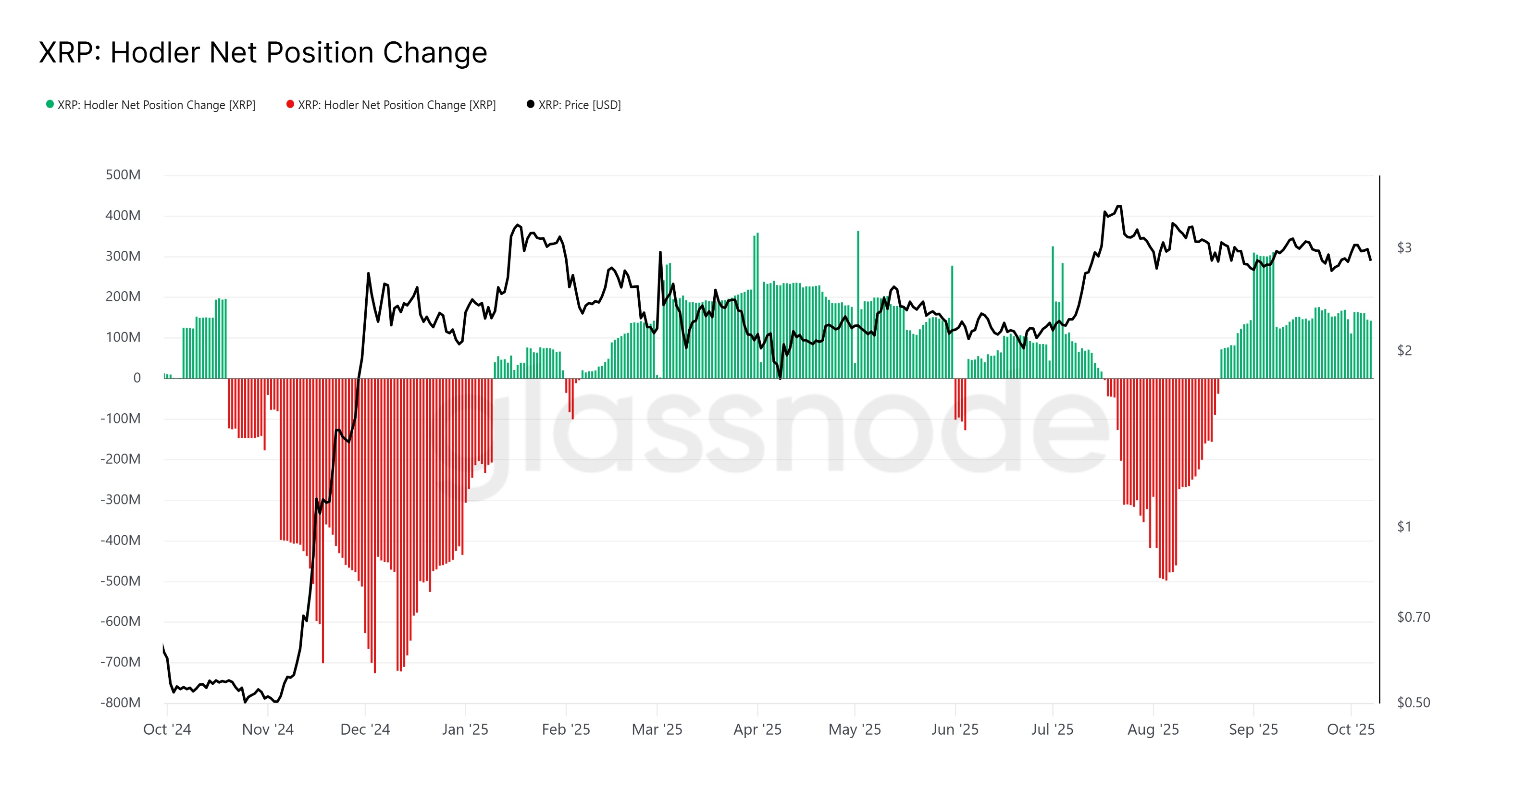1538x790 pixels.
Task: Toggle the XRP: Price [USD] legend label
Action: pos(579,105)
